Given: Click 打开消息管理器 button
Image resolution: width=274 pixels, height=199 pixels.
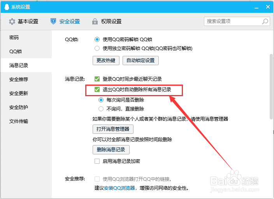Looking at the screenshot, I should click(113, 129).
